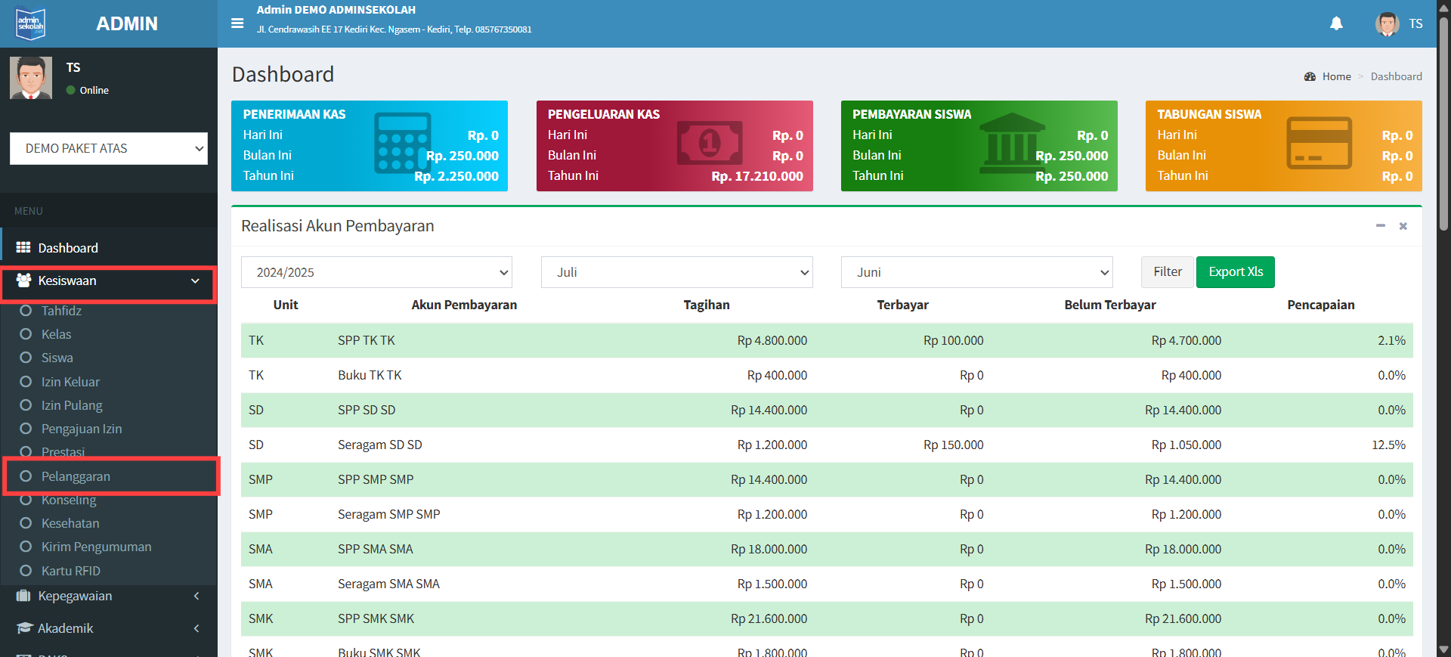This screenshot has height=657, width=1451.
Task: Click the credit card icon in Tabungan Siswa
Action: coord(1319,143)
